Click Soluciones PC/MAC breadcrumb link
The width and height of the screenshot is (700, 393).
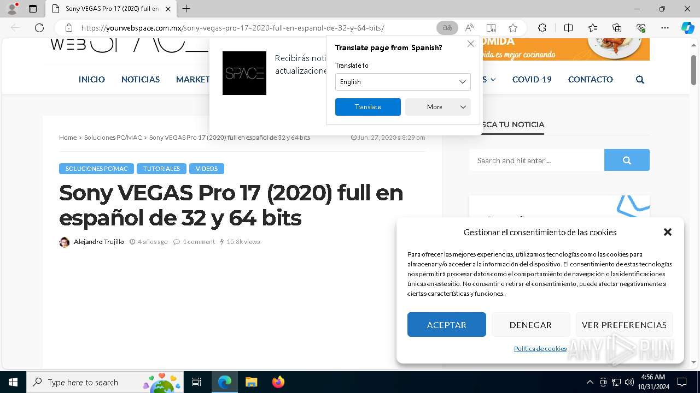[113, 138]
